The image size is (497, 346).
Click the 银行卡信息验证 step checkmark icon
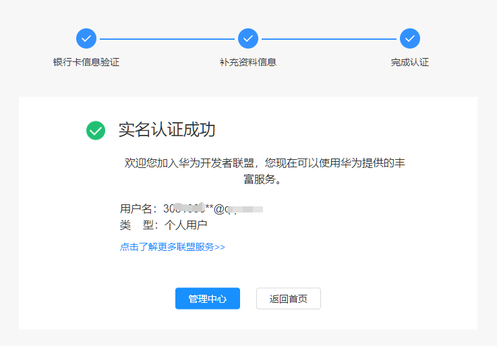tap(86, 38)
